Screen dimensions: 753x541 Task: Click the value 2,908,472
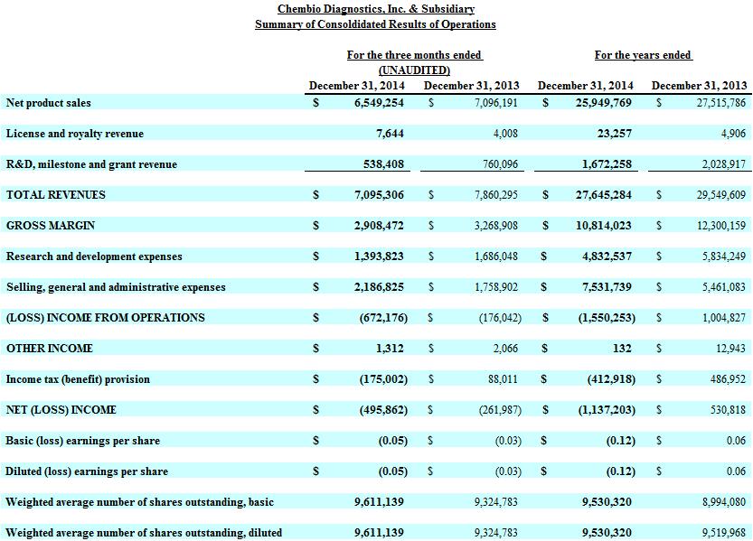[x=379, y=225]
